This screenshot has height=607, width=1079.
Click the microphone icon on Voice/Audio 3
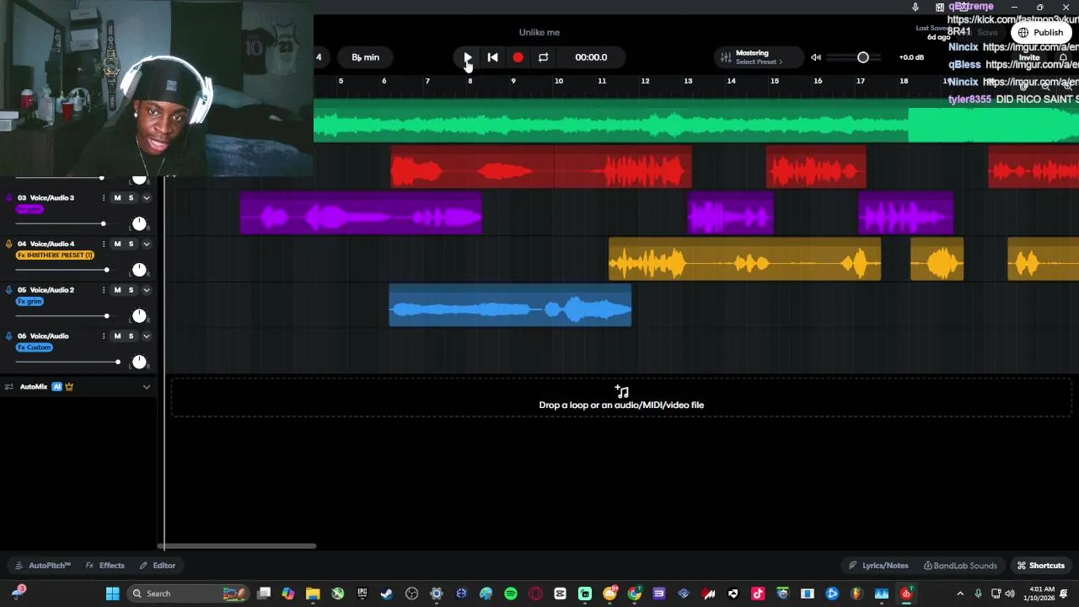click(9, 197)
